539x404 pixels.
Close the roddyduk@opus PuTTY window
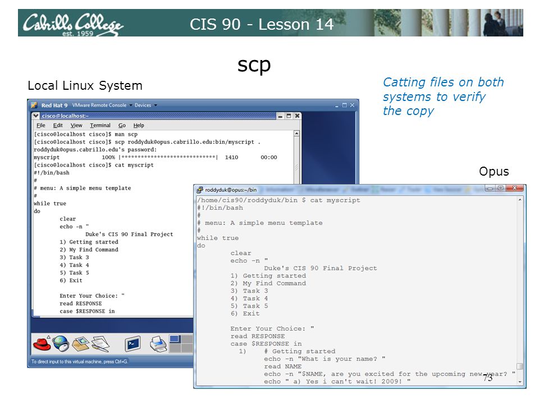point(515,189)
